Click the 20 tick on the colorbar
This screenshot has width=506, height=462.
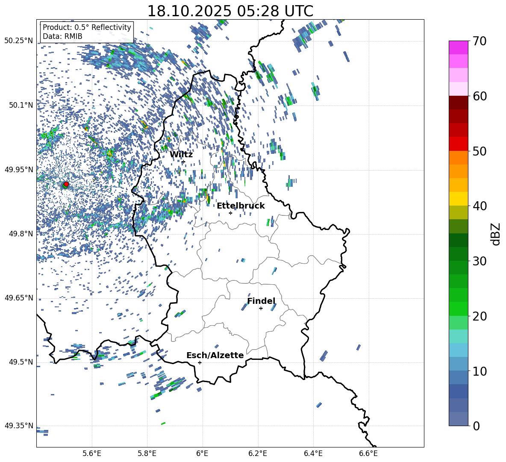click(x=480, y=316)
